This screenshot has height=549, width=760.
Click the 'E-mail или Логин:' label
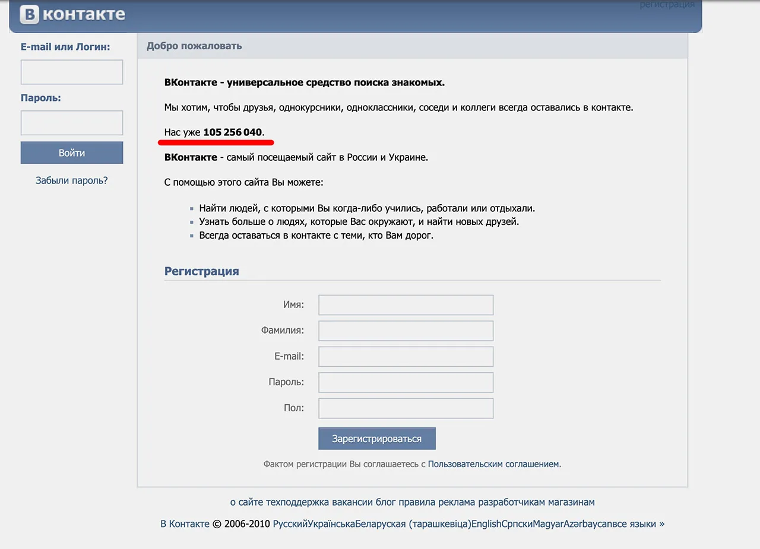click(x=65, y=47)
